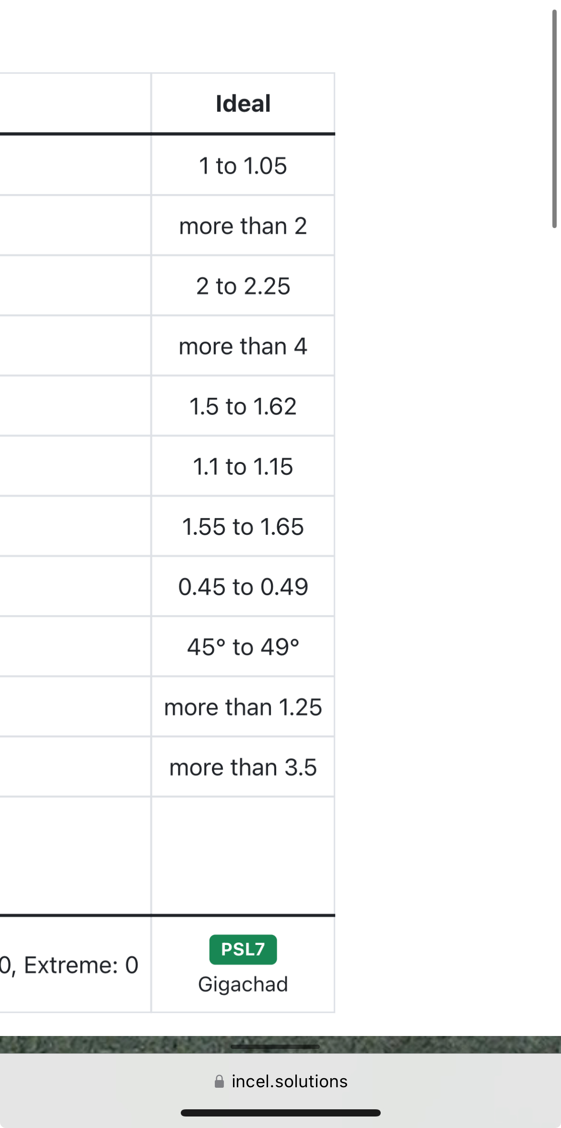This screenshot has height=1128, width=561.
Task: Select the 'more than 1.25' cell
Action: click(x=243, y=707)
